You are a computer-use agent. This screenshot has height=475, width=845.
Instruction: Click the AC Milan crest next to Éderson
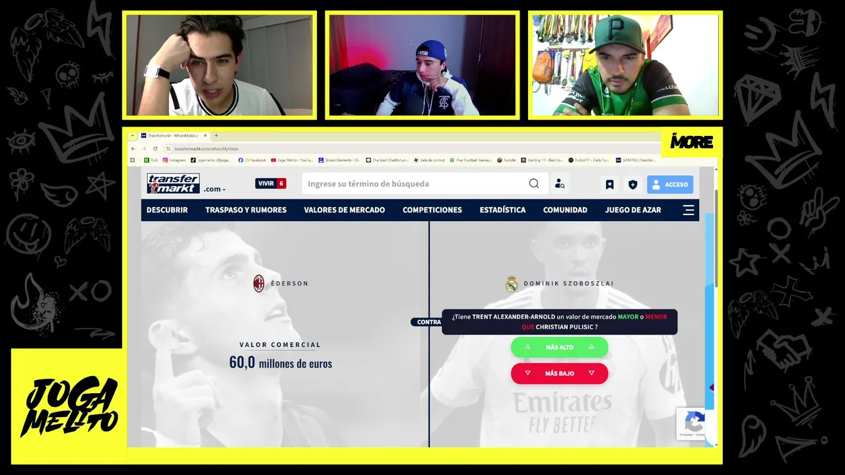(259, 284)
